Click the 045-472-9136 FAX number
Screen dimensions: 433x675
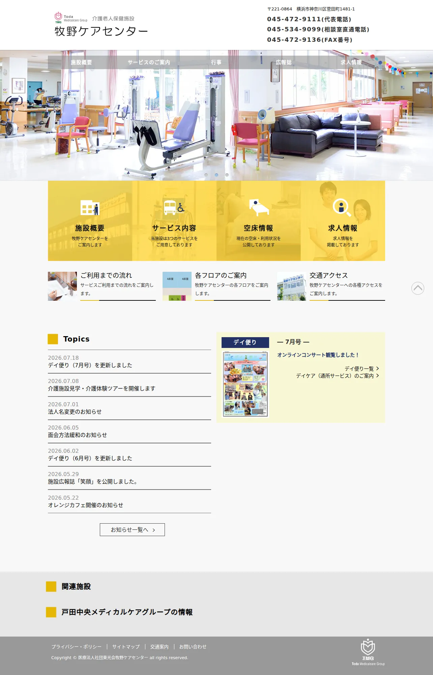310,40
